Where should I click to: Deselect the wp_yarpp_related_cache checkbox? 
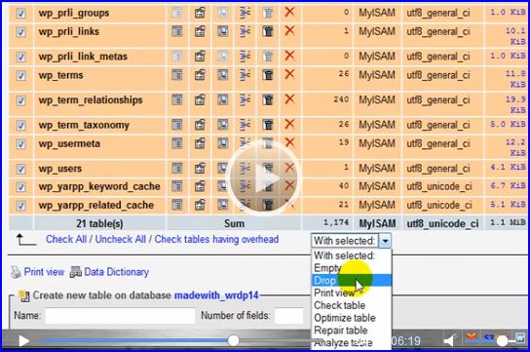(21, 205)
